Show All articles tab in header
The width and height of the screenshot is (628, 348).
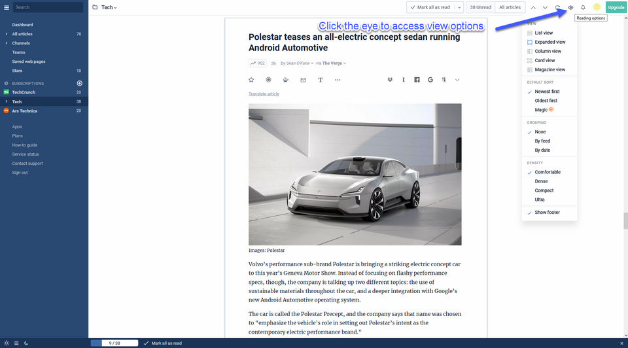[510, 7]
